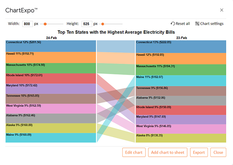Select Connecticut 13% ($222.85) bar
The image size is (233, 165).
click(181, 47)
